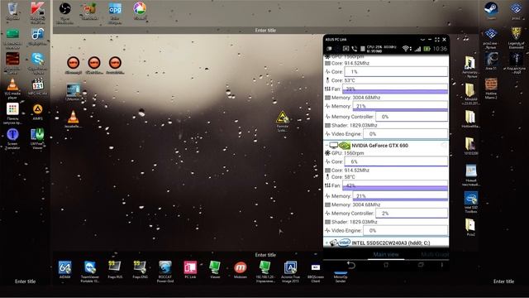Select the 'Core: 58°C' reading
529x298 pixels.
(343, 176)
